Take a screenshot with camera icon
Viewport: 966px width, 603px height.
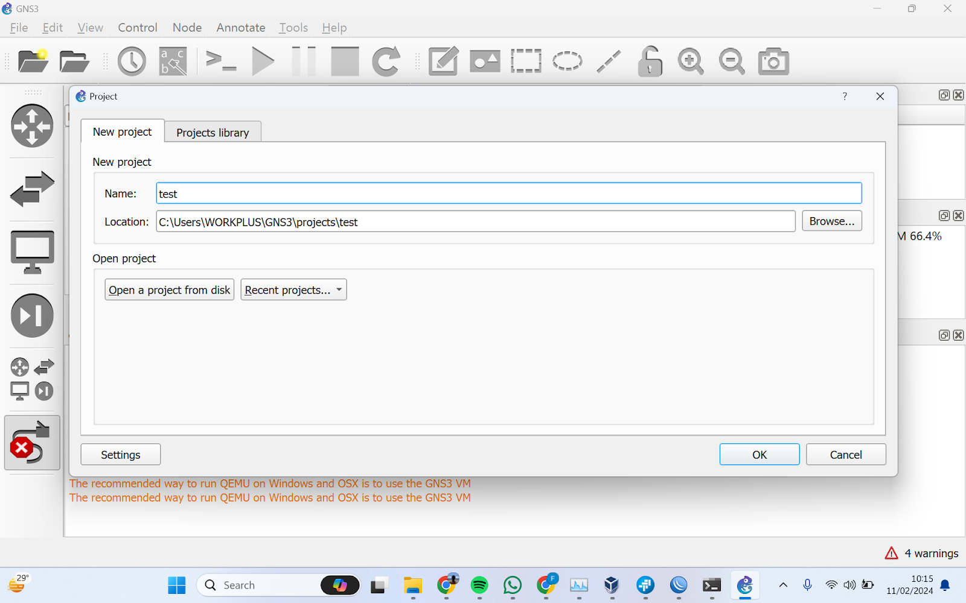coord(773,61)
